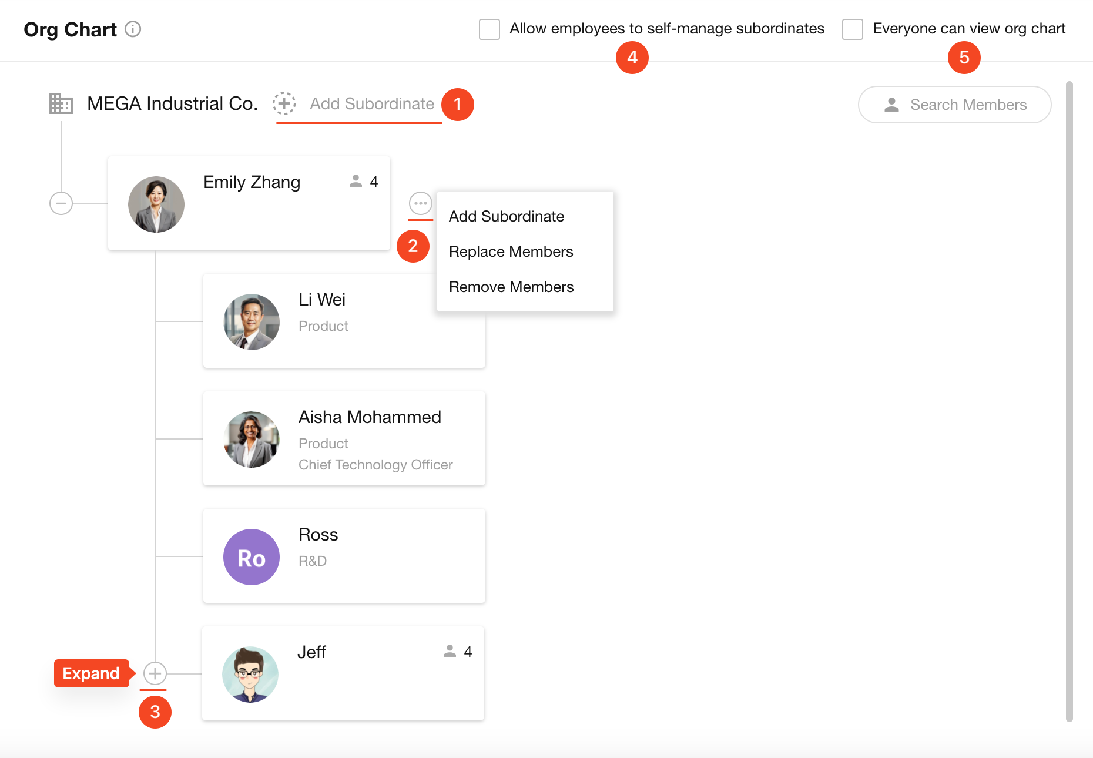Click Li Wei's profile photo
This screenshot has height=758, width=1093.
[252, 322]
